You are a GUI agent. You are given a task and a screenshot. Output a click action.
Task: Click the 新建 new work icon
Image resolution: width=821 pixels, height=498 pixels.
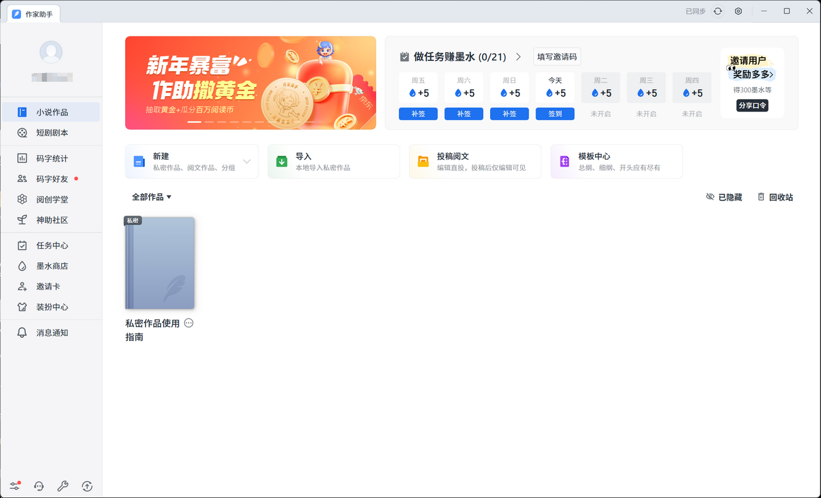(139, 161)
